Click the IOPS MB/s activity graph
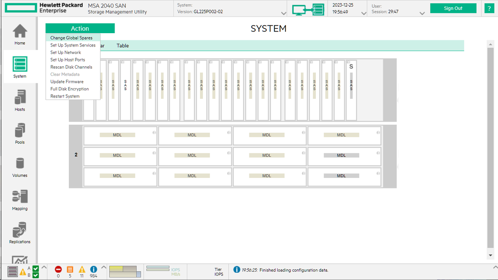Viewport: 498px width, 280px height. (164, 272)
